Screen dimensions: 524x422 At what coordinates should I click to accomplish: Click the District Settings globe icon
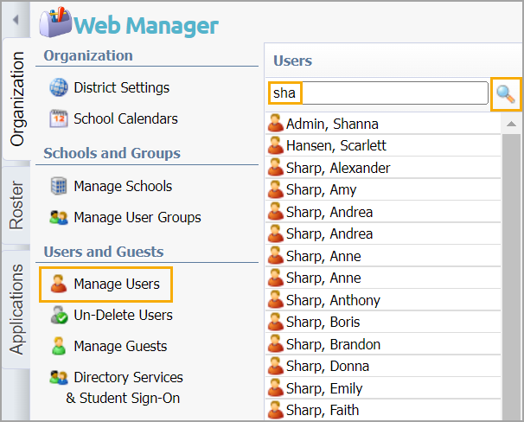[59, 87]
